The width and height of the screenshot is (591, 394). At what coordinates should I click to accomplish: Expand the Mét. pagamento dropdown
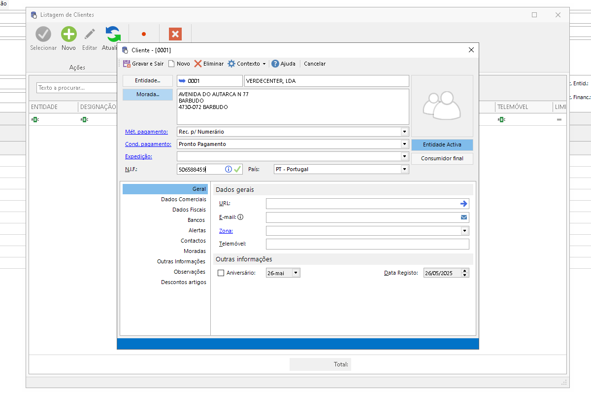pos(404,132)
